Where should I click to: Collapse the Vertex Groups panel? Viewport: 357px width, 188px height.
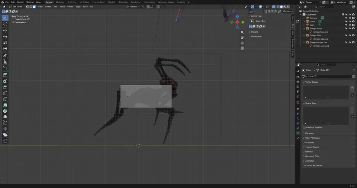(312, 82)
